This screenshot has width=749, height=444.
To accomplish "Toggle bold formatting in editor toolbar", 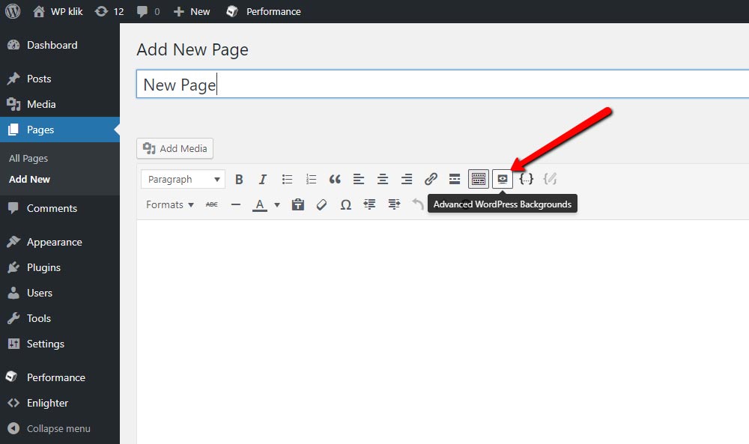I will 239,180.
